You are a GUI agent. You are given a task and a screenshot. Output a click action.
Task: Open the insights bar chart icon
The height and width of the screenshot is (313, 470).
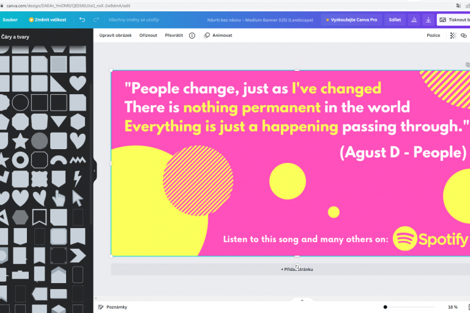pos(414,20)
